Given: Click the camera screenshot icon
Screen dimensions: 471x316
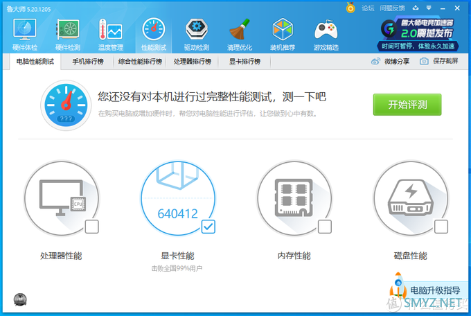Looking at the screenshot, I should pos(424,62).
